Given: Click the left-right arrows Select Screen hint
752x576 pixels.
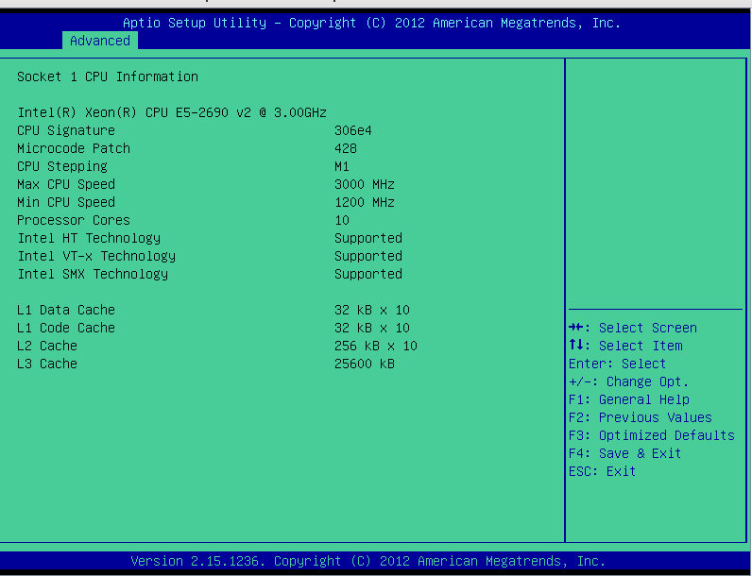Looking at the screenshot, I should click(x=633, y=328).
